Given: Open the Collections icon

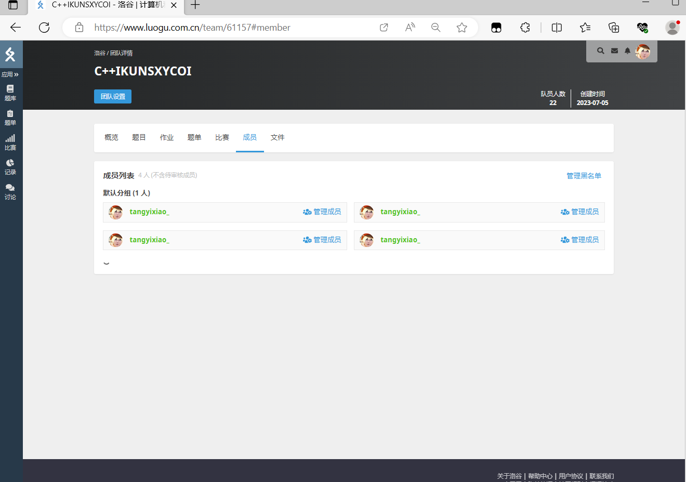Looking at the screenshot, I should pos(614,28).
